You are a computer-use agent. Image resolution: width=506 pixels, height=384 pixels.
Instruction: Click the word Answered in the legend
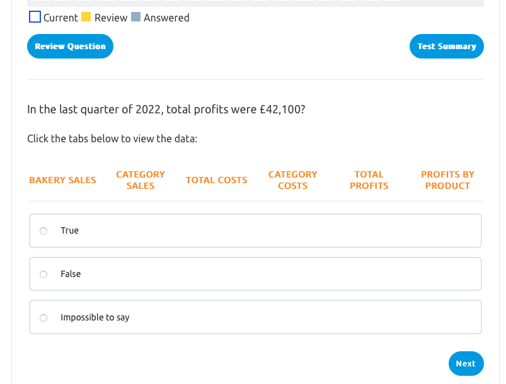[x=166, y=18]
